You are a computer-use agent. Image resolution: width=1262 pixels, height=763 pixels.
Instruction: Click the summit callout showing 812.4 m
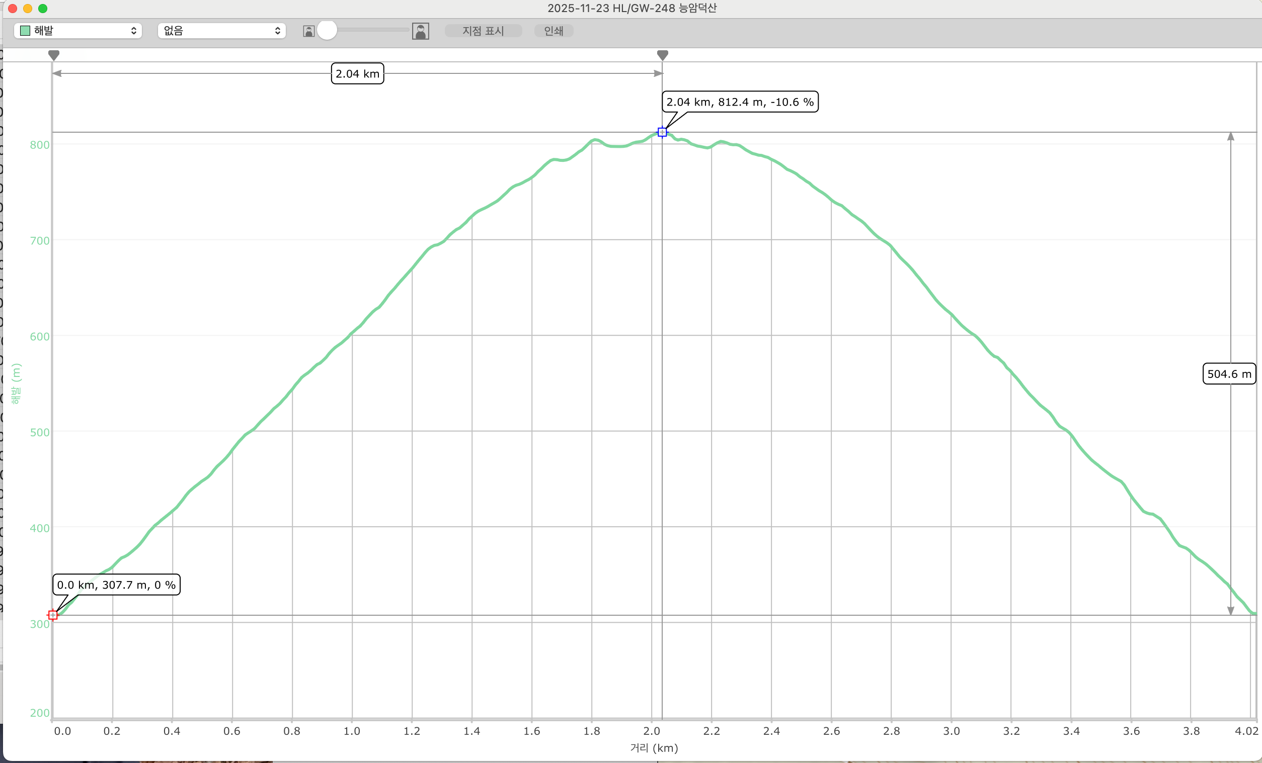[740, 102]
